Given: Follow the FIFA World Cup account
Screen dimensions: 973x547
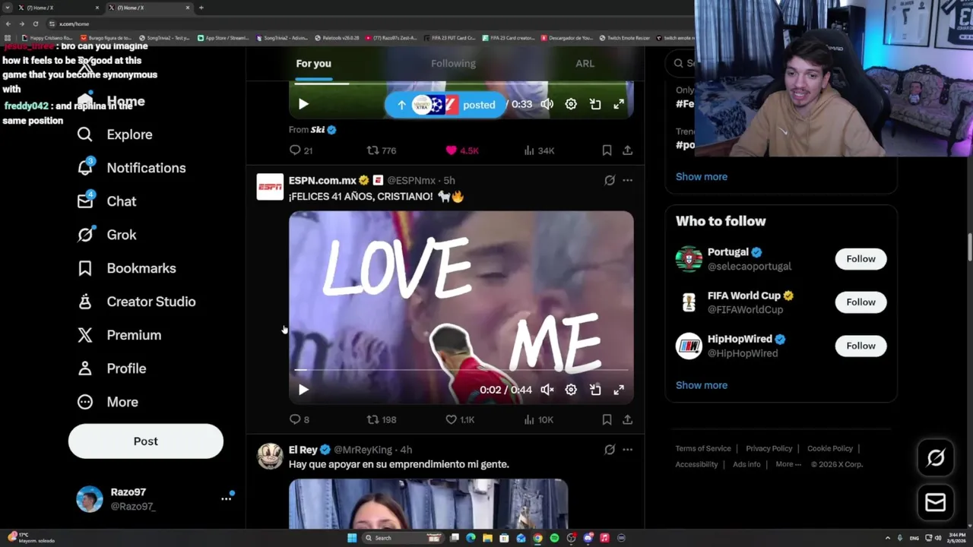Looking at the screenshot, I should tap(860, 302).
